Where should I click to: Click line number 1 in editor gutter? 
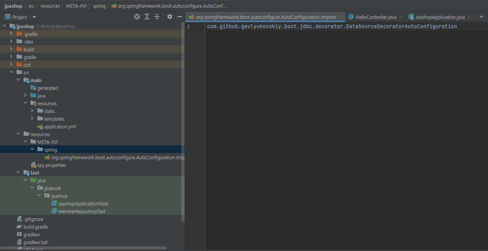pyautogui.click(x=188, y=26)
